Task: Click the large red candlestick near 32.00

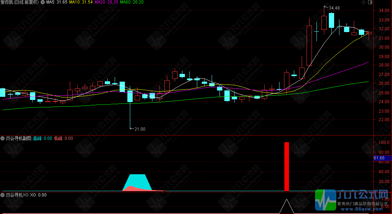Action: [x=309, y=46]
